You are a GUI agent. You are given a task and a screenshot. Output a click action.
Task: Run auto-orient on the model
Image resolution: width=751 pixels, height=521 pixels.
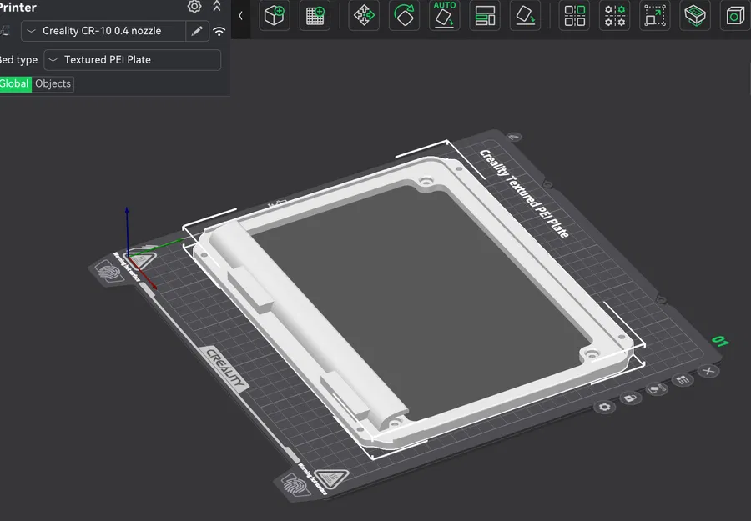point(444,16)
